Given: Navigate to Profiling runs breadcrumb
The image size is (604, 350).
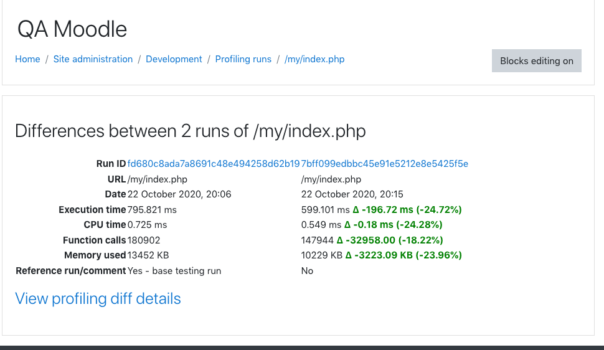Looking at the screenshot, I should [243, 59].
